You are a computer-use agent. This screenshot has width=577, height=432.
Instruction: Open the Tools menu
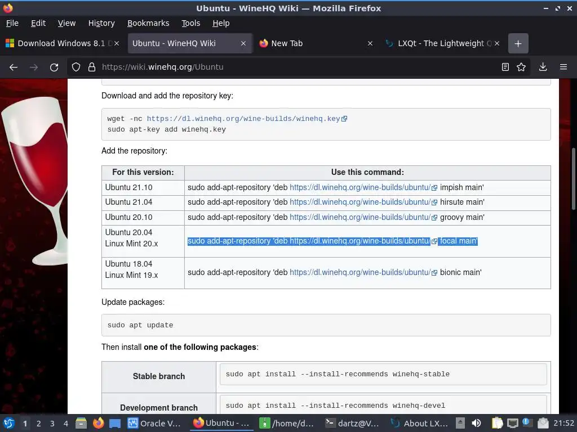click(190, 23)
